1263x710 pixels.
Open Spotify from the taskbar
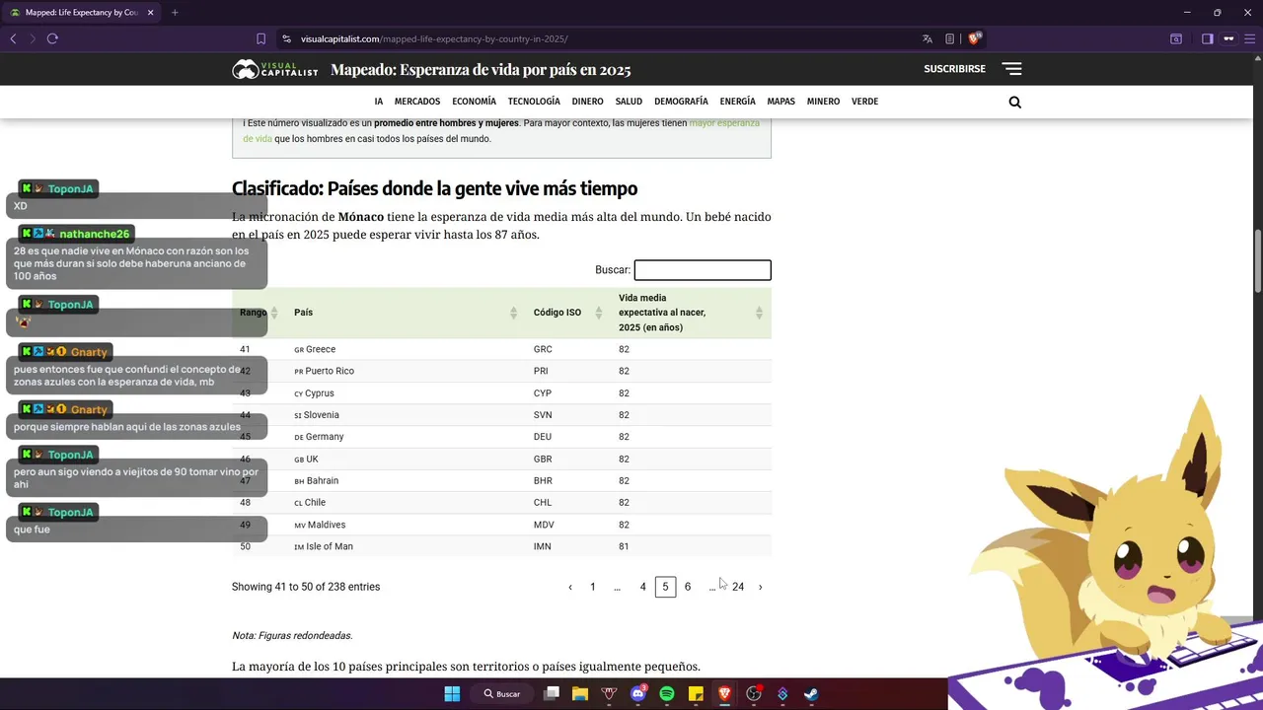pyautogui.click(x=667, y=693)
